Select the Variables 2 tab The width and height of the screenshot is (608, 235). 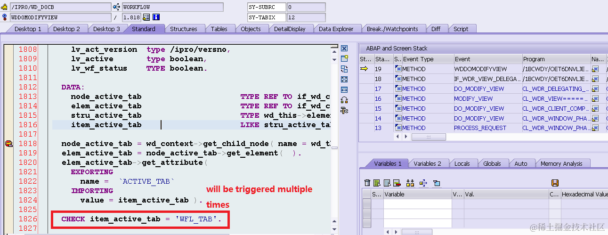click(x=427, y=163)
